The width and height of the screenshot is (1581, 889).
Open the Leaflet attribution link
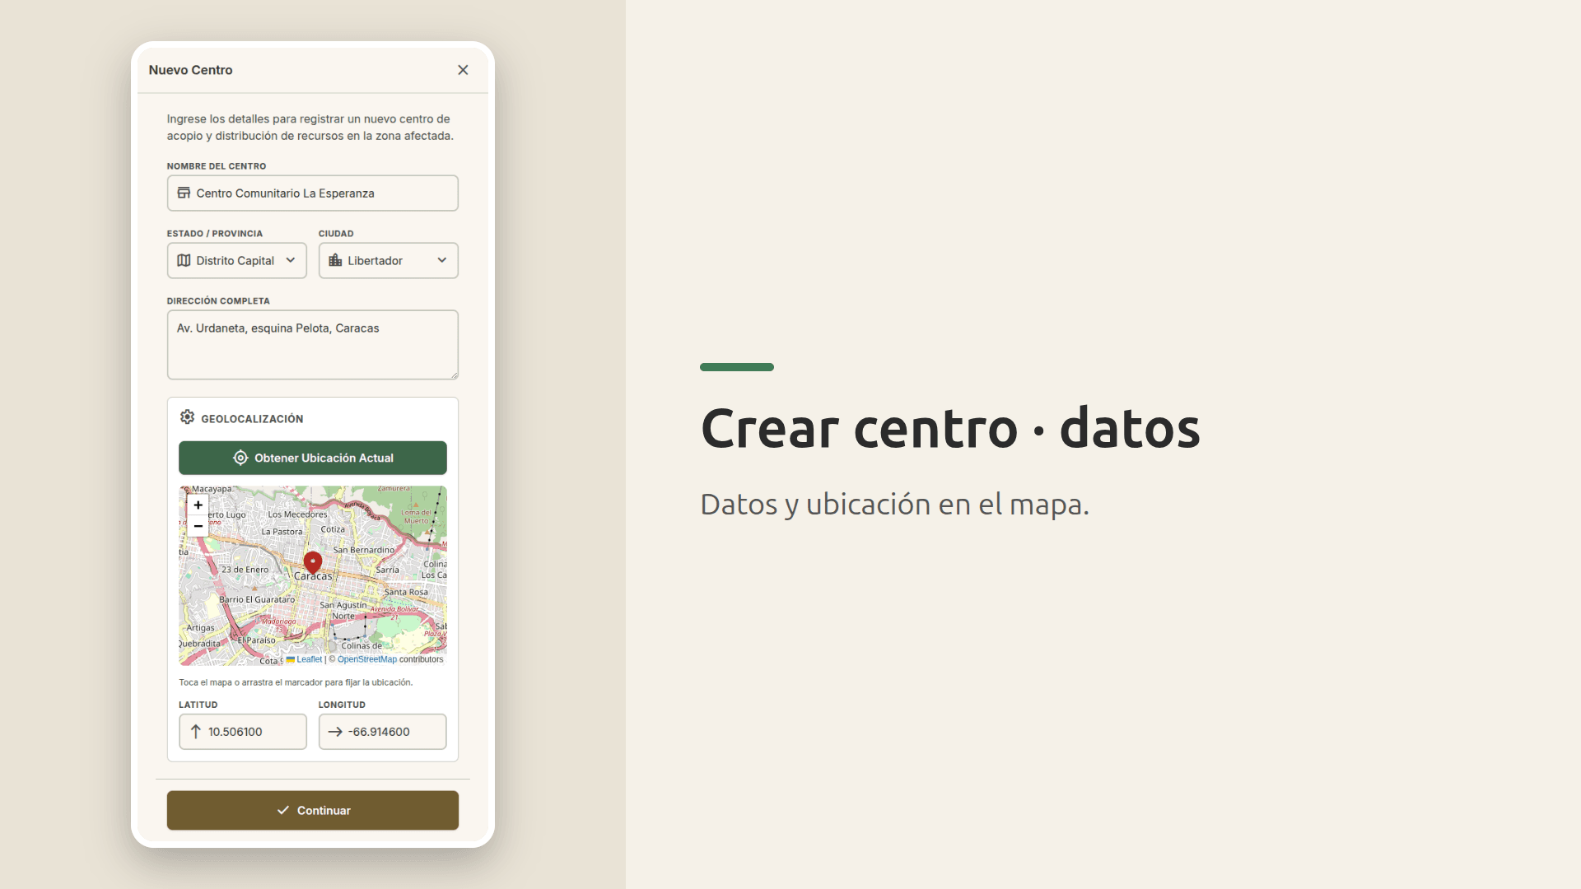[x=309, y=659]
